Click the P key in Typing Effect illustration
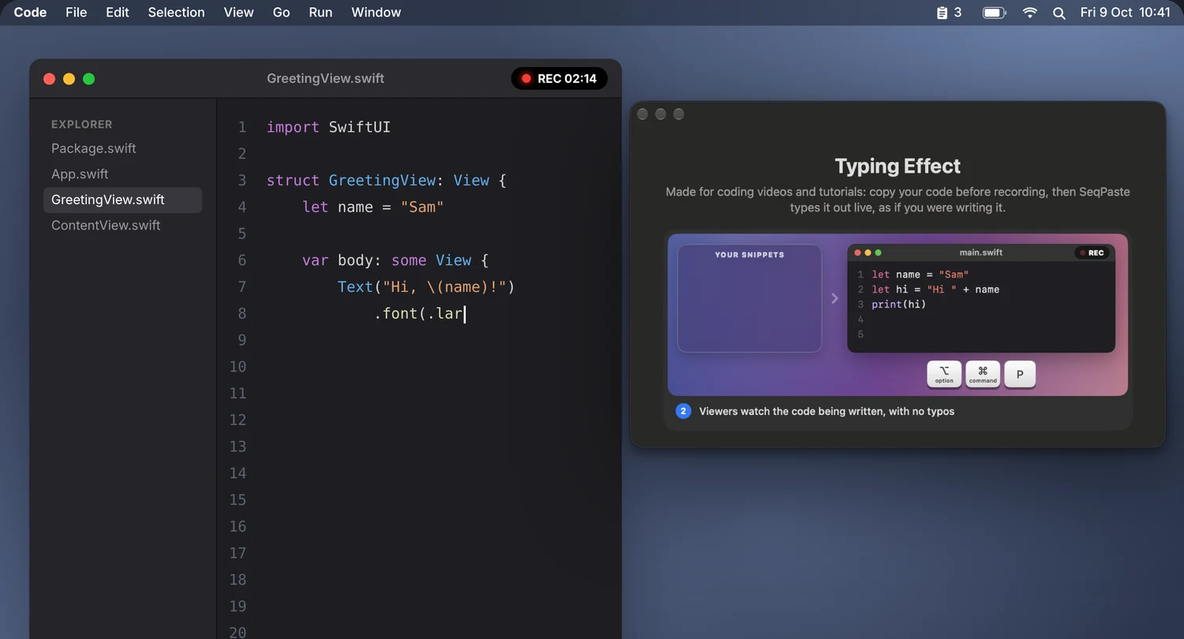This screenshot has width=1184, height=639. (1020, 374)
